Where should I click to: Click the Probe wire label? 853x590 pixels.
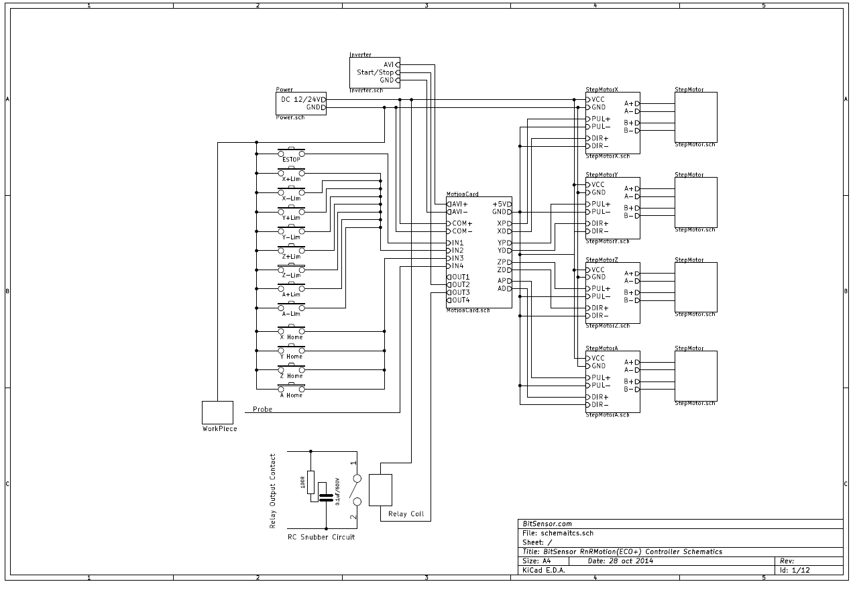tap(263, 409)
